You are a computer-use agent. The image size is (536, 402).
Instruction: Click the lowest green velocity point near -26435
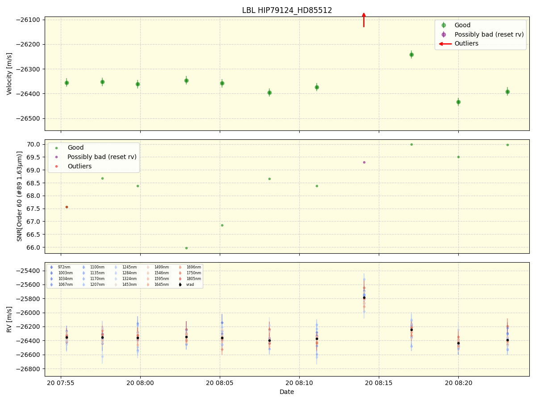(x=458, y=102)
